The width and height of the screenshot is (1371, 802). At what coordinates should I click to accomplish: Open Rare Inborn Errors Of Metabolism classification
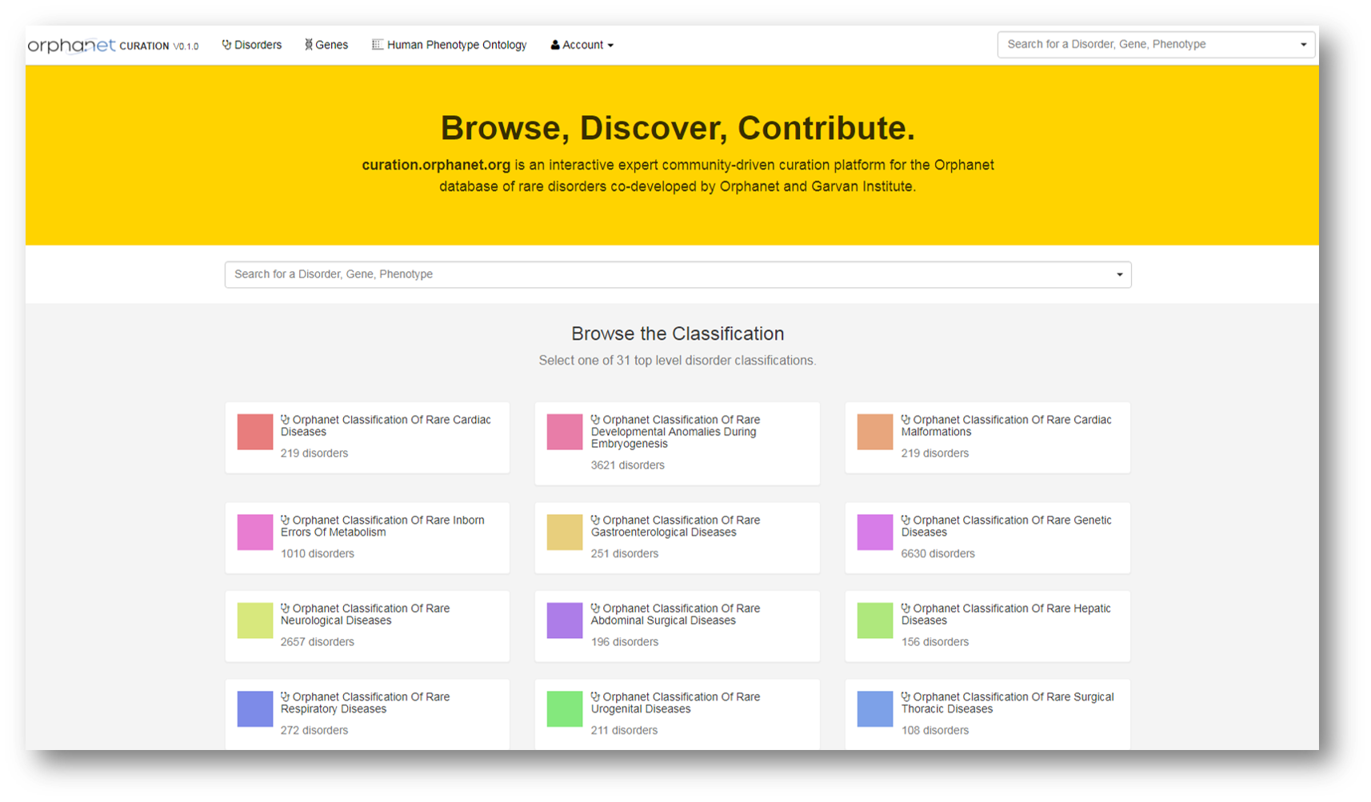click(382, 526)
